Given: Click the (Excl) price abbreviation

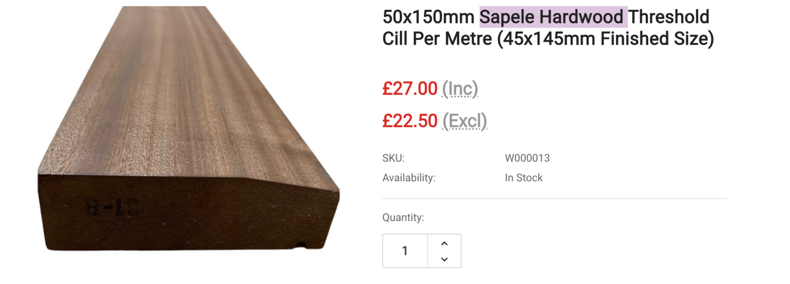Looking at the screenshot, I should coord(464,121).
